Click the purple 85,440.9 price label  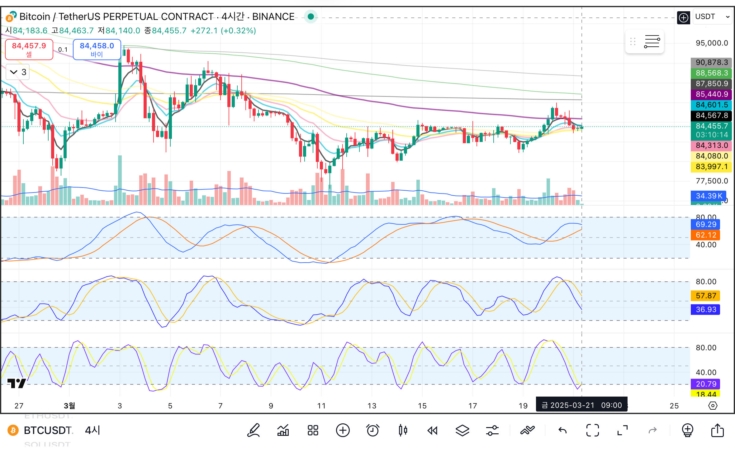click(711, 94)
